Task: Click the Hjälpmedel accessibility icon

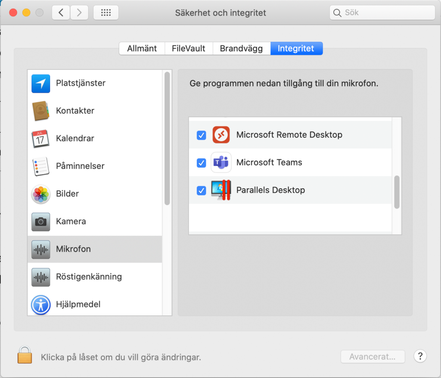Action: pos(41,305)
